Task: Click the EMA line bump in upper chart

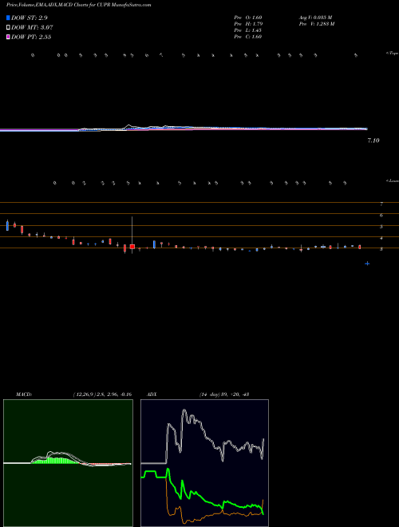Action: 129,127
